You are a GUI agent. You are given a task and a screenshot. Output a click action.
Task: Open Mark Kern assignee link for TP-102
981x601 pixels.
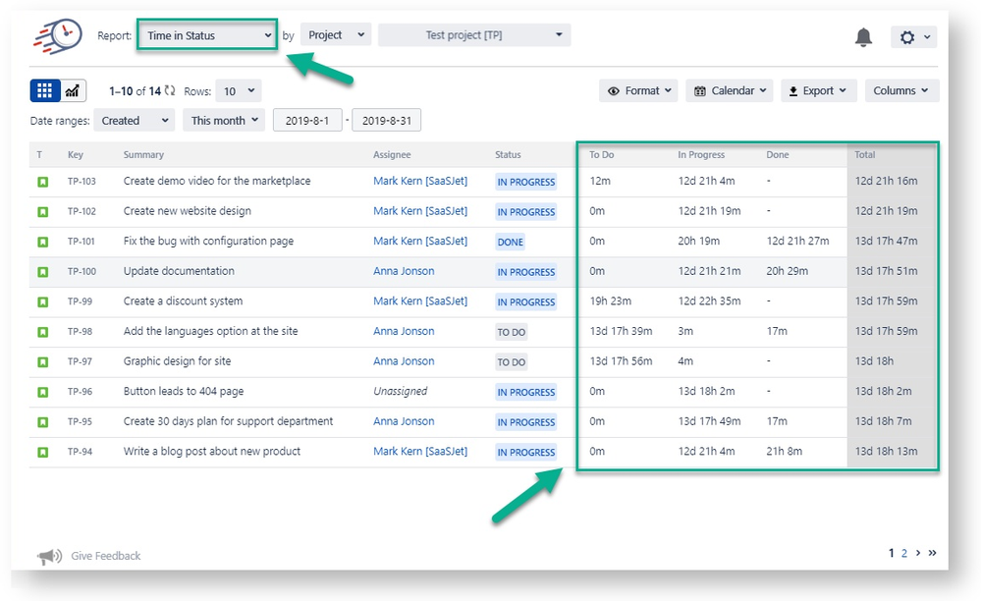pos(420,211)
